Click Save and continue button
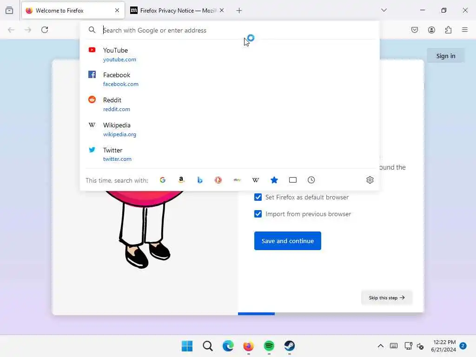This screenshot has height=357, width=476. 287,241
